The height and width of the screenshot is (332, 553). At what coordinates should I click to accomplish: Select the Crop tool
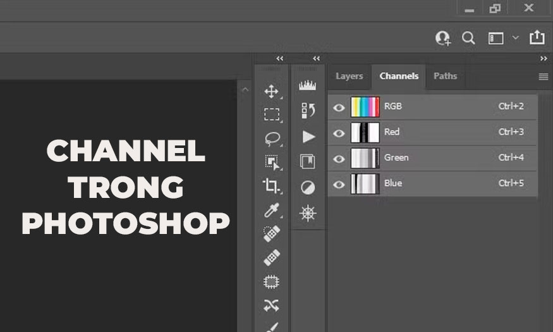click(271, 186)
